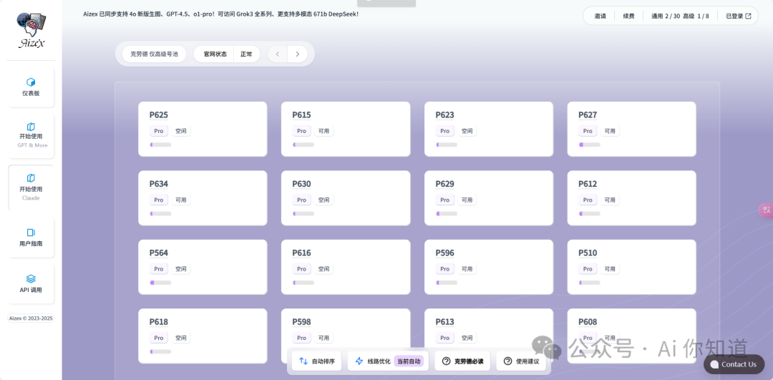Screen dimensions: 773x380
Task: Click the announcement banner text
Action: (221, 14)
